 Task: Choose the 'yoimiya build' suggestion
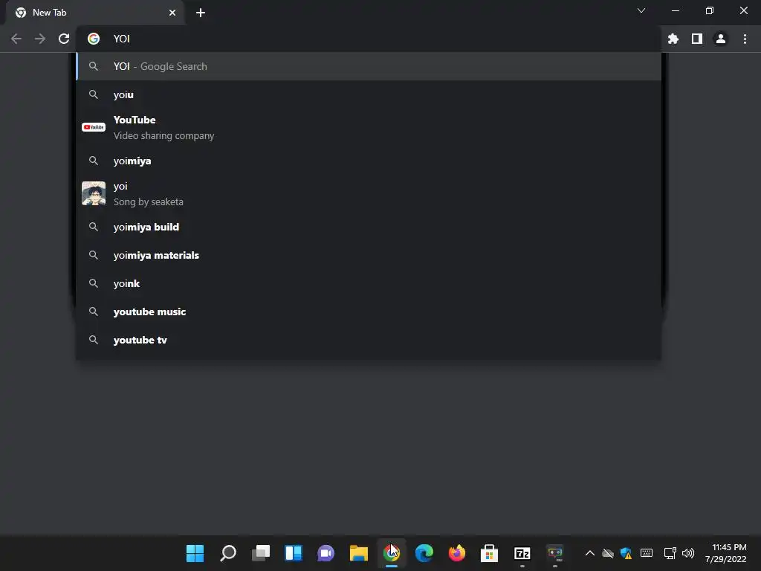(x=369, y=227)
